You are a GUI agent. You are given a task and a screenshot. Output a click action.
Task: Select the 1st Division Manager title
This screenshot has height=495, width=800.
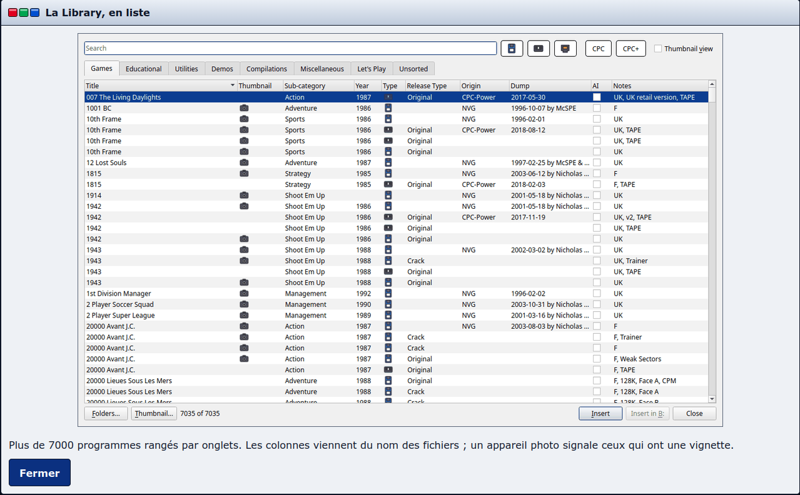119,293
